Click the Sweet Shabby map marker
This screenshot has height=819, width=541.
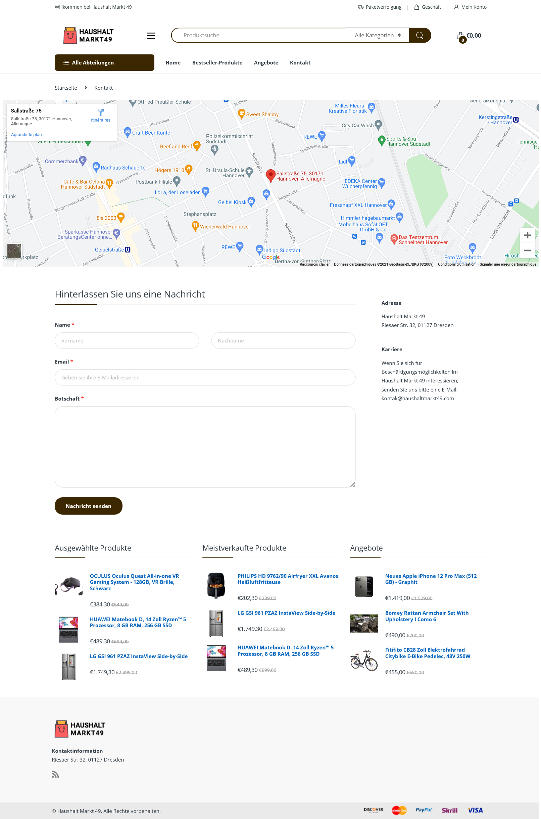pos(242,113)
